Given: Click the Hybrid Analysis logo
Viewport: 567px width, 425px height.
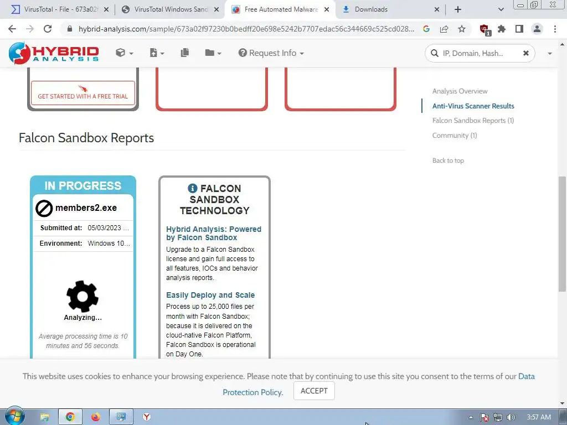Looking at the screenshot, I should pyautogui.click(x=54, y=53).
